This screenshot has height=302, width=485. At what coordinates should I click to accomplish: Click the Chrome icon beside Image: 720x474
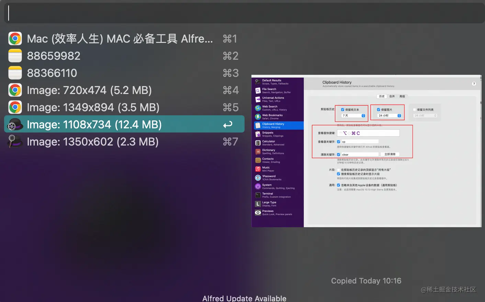pos(15,90)
